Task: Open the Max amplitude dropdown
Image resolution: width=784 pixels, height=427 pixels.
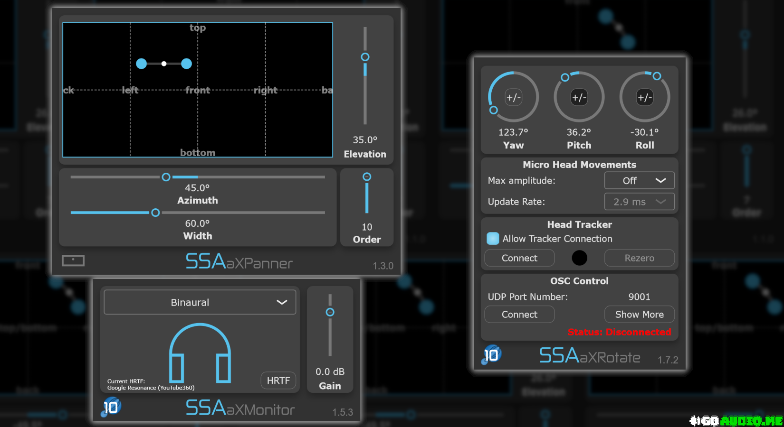Action: [x=640, y=180]
